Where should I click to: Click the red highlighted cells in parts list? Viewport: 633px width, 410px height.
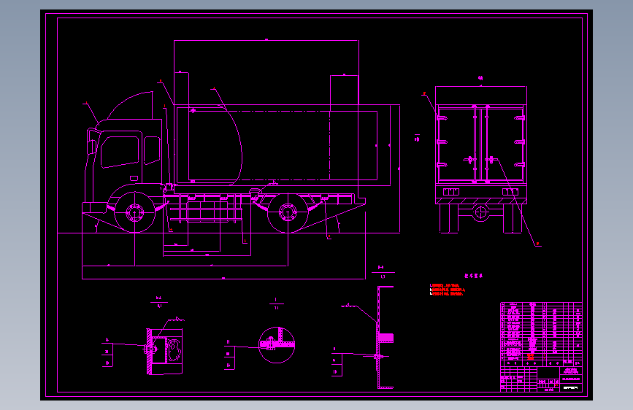(x=531, y=357)
